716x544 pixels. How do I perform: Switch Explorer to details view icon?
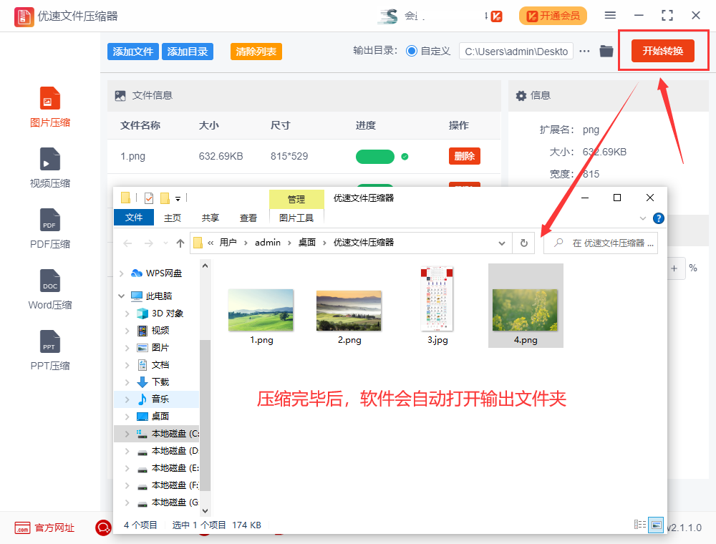coord(640,525)
